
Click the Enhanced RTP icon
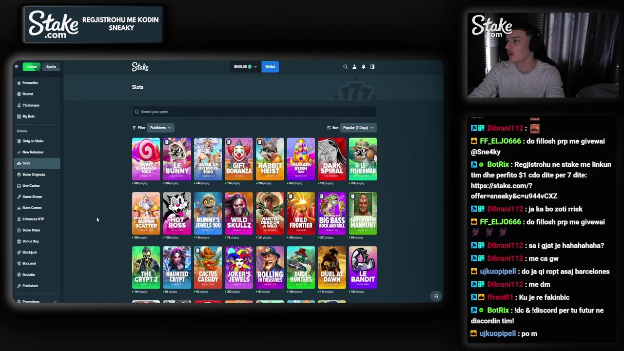coord(19,219)
